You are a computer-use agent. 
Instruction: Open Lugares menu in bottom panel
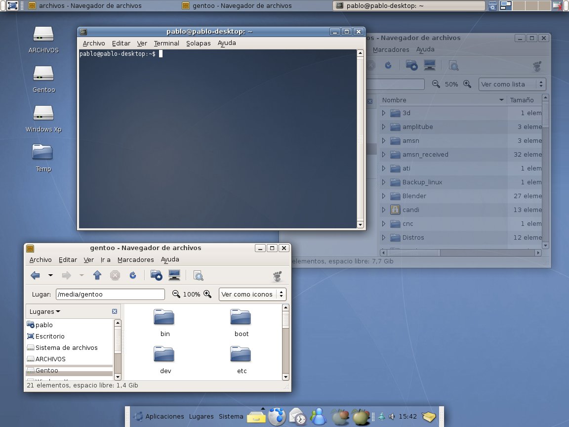point(201,417)
